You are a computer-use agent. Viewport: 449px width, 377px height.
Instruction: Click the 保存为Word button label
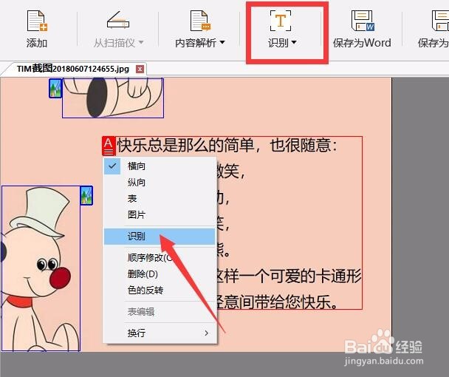(x=362, y=43)
